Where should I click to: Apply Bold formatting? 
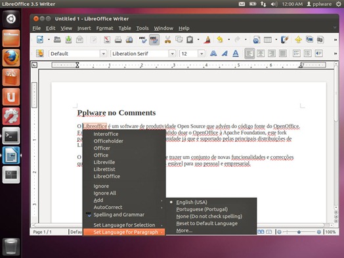click(213, 54)
